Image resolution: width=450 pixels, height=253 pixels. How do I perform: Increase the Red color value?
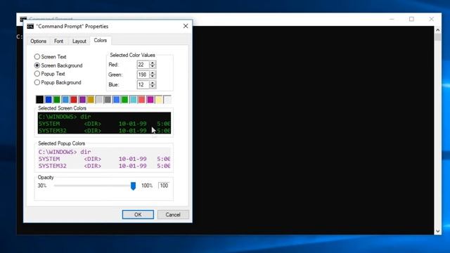tap(153, 63)
